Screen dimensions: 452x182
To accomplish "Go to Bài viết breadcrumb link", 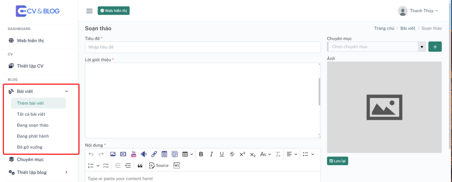I will [x=408, y=28].
